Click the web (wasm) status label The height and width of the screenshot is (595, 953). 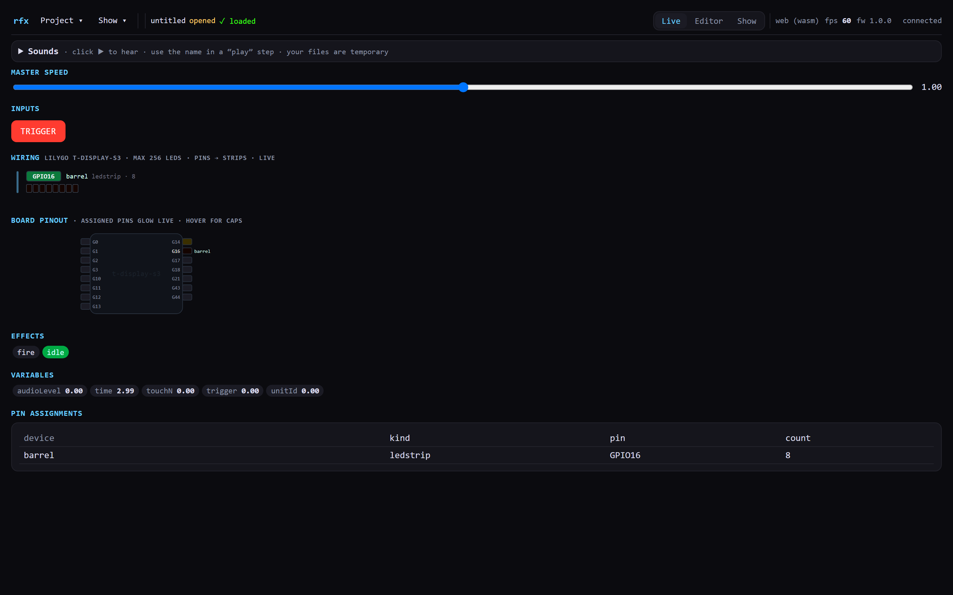(797, 20)
